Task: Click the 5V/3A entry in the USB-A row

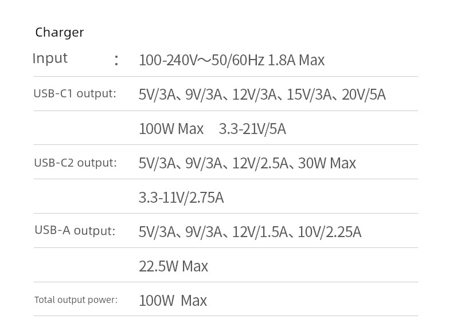Action: pyautogui.click(x=157, y=232)
